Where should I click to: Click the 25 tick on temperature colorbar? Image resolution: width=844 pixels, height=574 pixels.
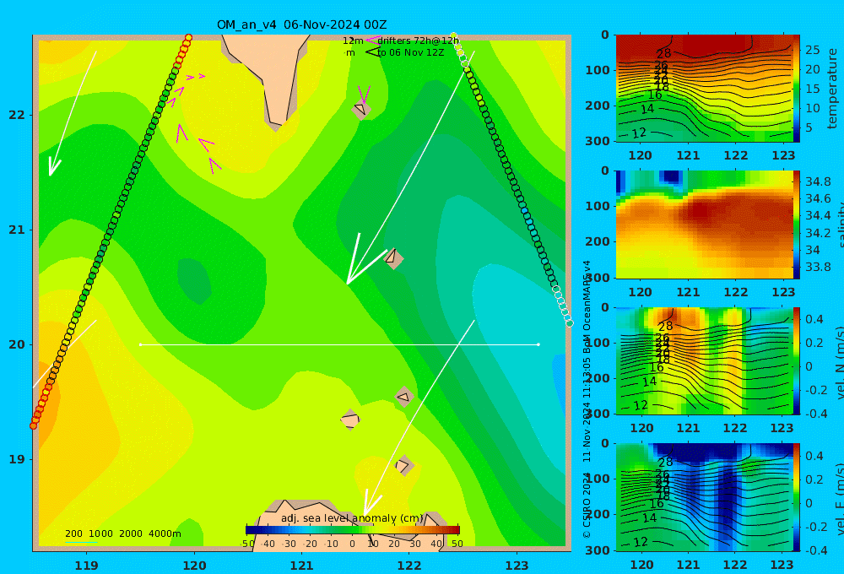[x=813, y=50]
